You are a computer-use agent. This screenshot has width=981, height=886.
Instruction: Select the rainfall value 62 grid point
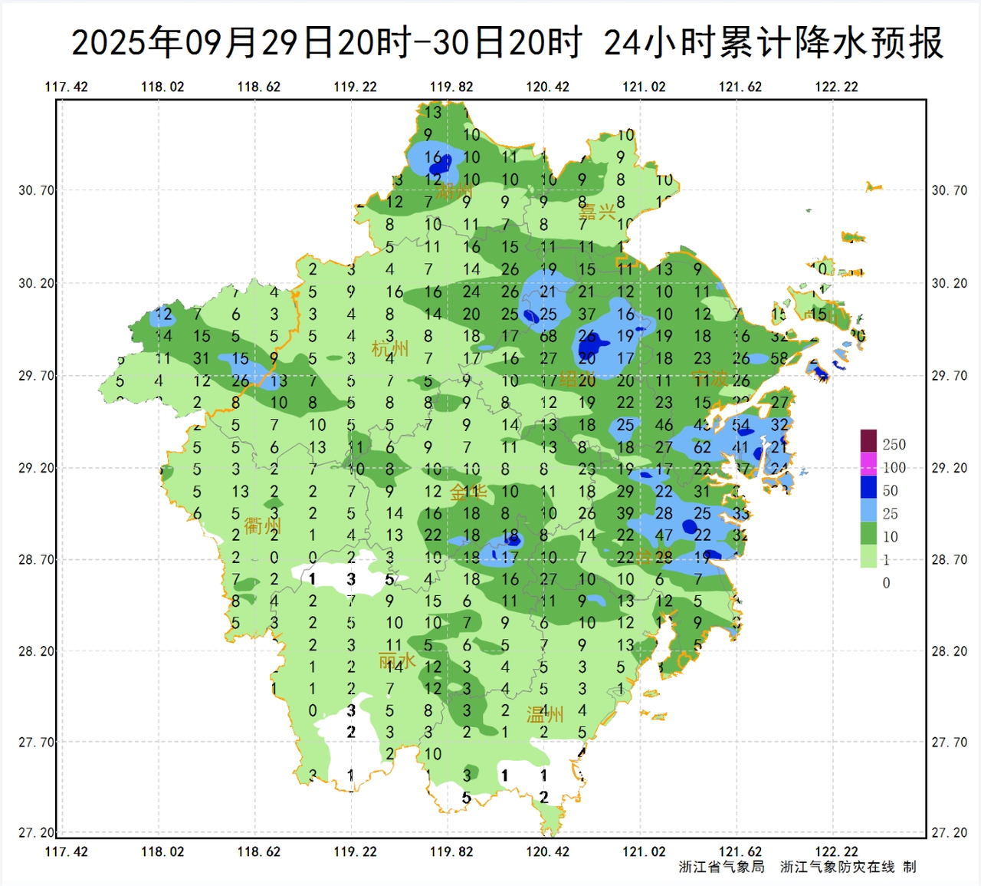tap(702, 447)
